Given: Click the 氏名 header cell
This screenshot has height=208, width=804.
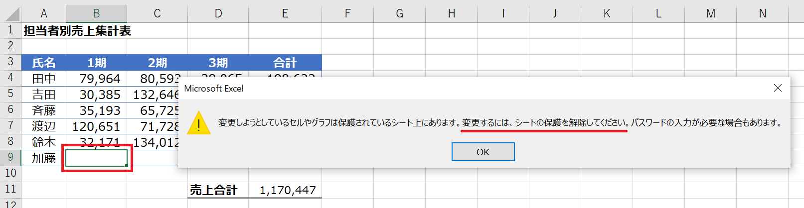Looking at the screenshot, I should tap(44, 63).
